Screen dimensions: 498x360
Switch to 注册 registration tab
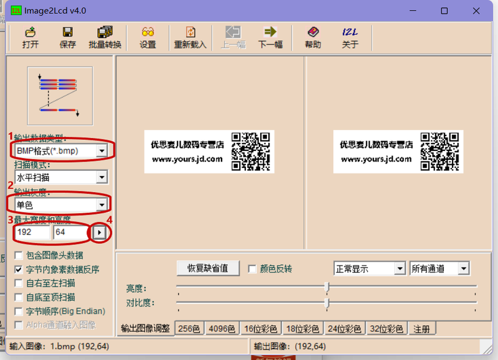422,329
